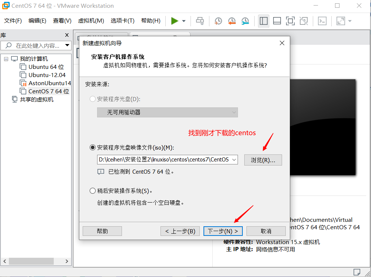This screenshot has width=371, height=277.
Task: Open the 文件(F) menu
Action: click(x=13, y=21)
